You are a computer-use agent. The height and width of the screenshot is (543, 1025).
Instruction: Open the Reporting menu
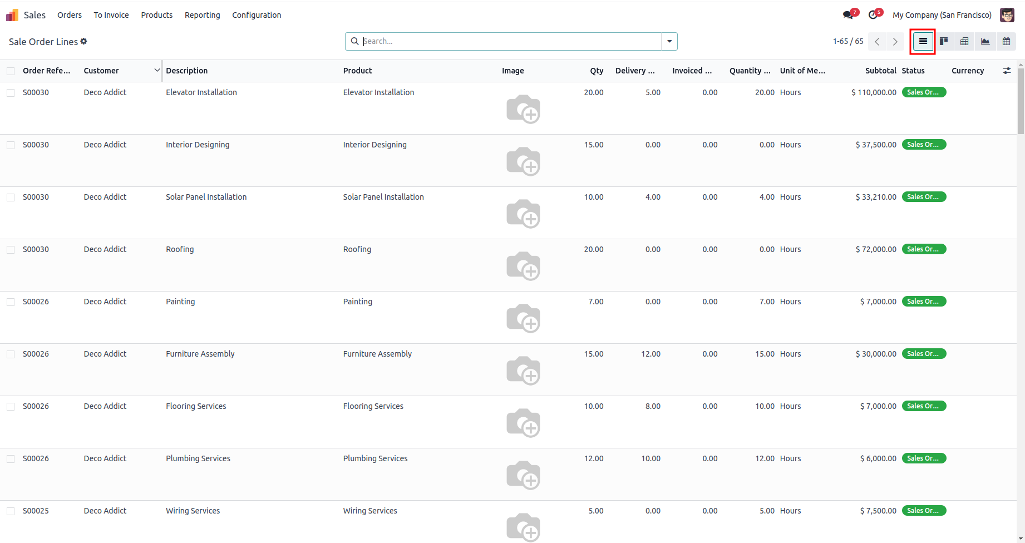click(202, 15)
